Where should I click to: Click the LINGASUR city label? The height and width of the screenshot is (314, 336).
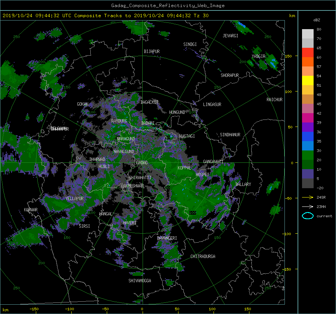[212, 105]
